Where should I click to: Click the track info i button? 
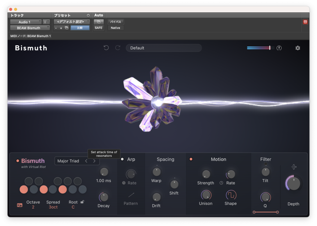(46, 22)
